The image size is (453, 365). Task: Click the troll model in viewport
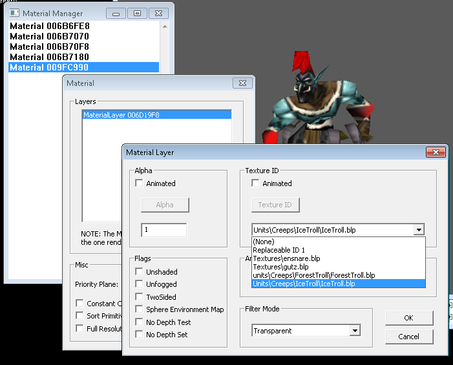tap(318, 98)
